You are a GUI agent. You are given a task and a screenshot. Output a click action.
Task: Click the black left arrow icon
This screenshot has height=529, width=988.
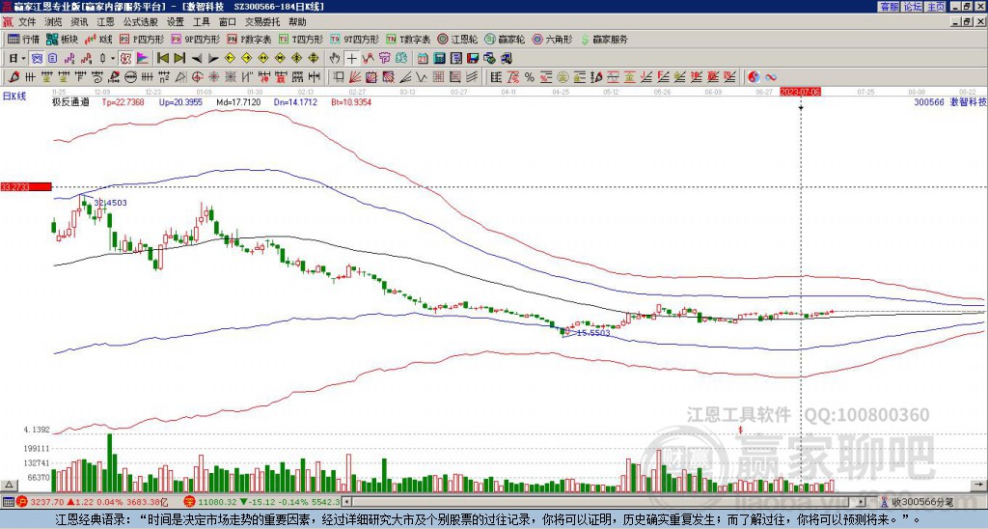point(197,59)
